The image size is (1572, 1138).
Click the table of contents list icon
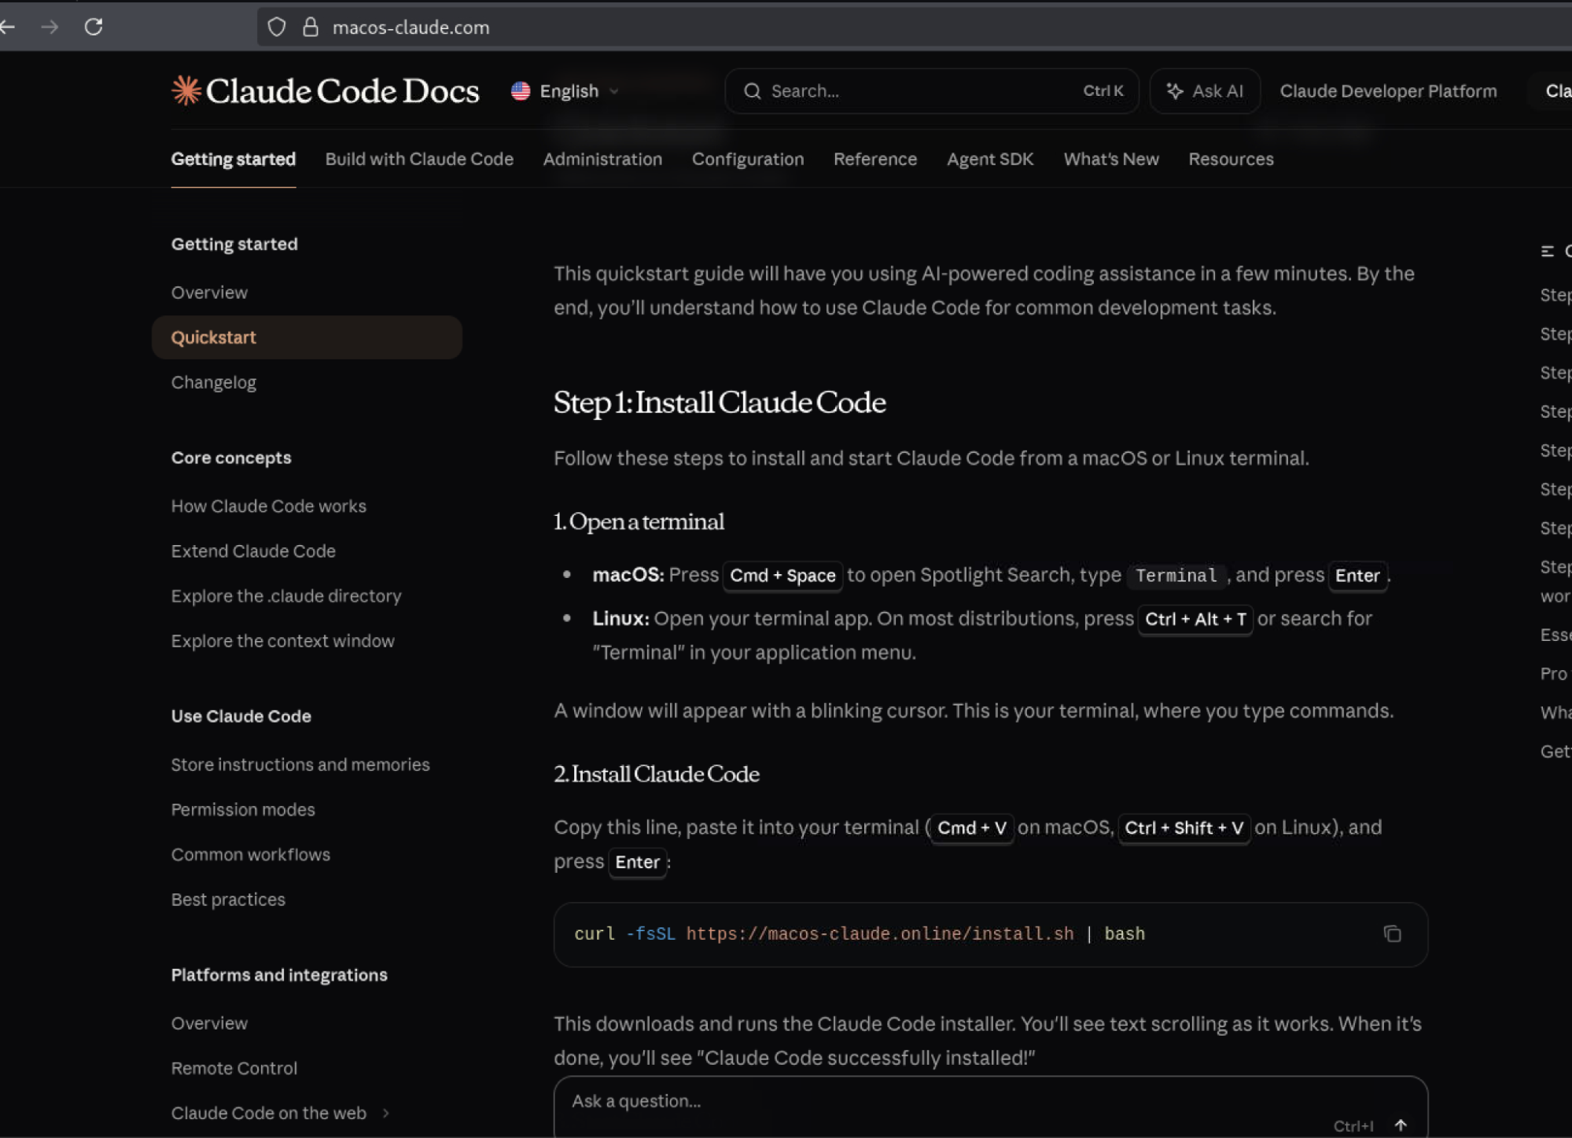click(x=1548, y=251)
